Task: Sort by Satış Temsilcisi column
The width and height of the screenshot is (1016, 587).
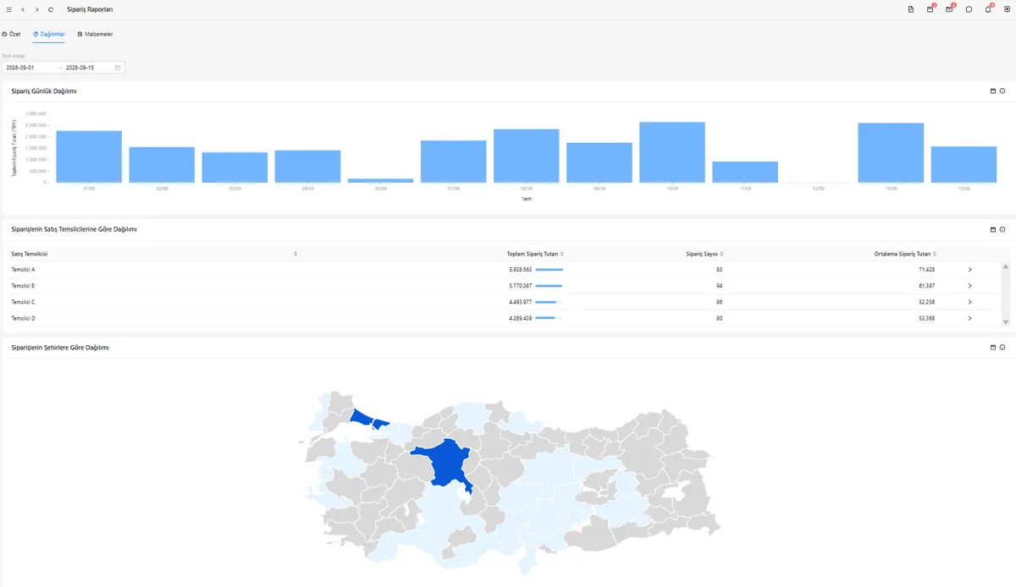Action: [x=295, y=254]
